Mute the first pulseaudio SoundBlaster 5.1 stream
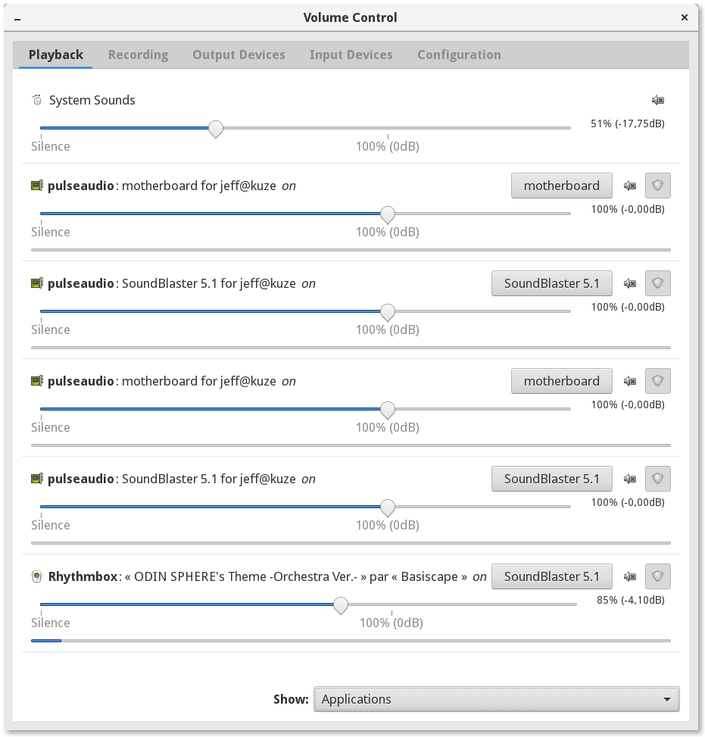This screenshot has height=737, width=705. click(x=629, y=283)
